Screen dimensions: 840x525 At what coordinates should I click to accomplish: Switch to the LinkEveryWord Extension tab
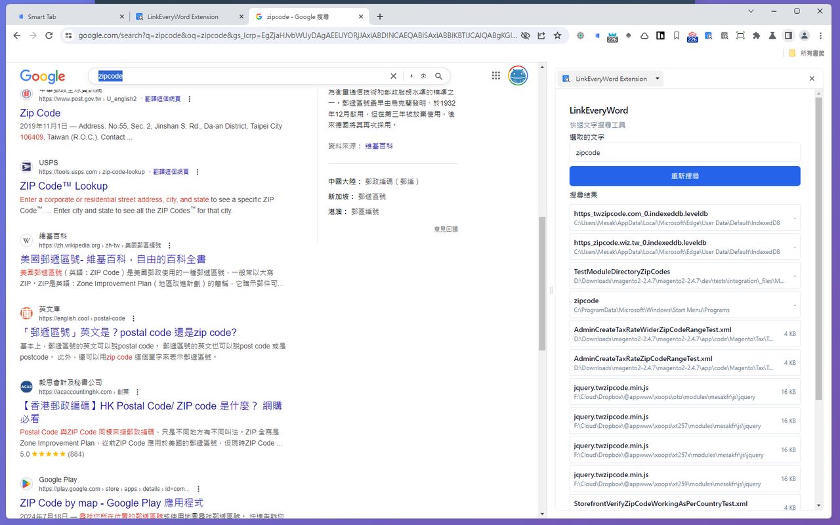click(189, 16)
